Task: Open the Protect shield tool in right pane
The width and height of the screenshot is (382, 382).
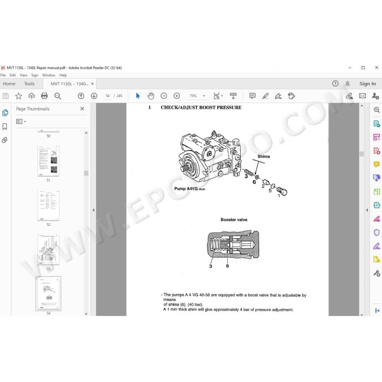Action: tap(377, 232)
